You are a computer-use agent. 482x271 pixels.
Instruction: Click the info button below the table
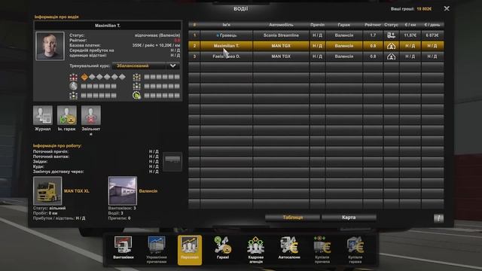(x=438, y=218)
